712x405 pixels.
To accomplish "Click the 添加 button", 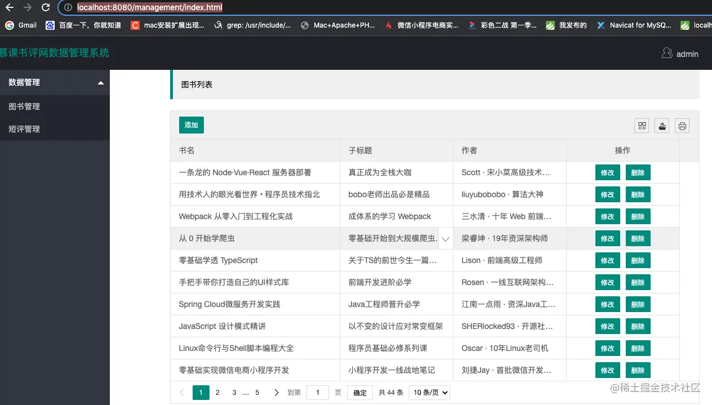I will (x=192, y=125).
